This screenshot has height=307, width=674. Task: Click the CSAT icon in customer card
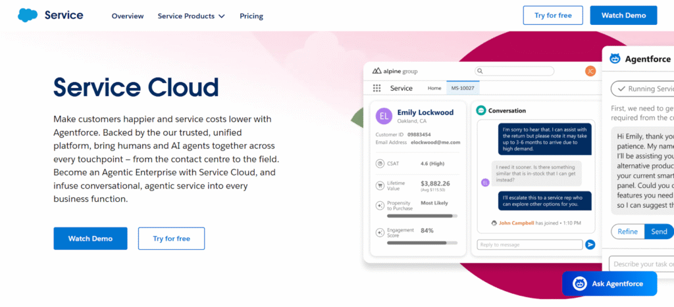(380, 163)
